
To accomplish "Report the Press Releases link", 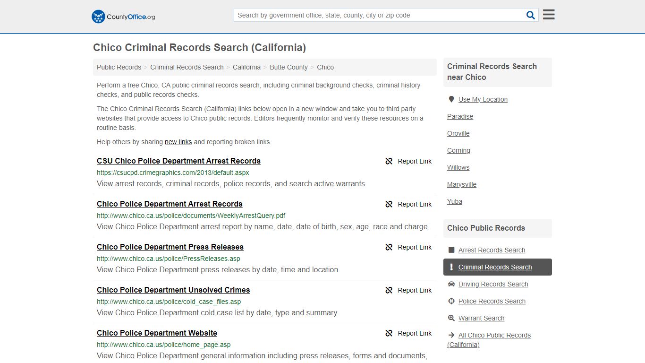I will pos(408,247).
